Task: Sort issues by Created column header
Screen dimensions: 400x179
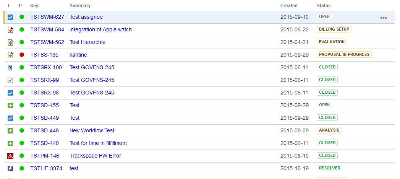Action: point(288,6)
